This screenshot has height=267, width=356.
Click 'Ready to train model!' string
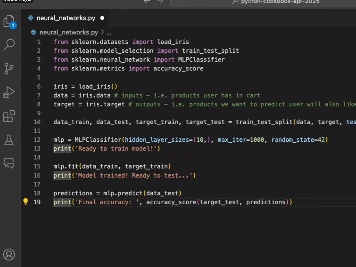116,149
